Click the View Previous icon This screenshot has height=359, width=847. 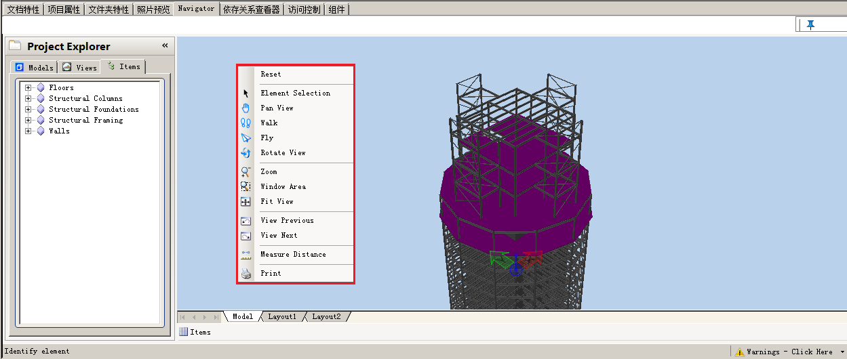(246, 221)
